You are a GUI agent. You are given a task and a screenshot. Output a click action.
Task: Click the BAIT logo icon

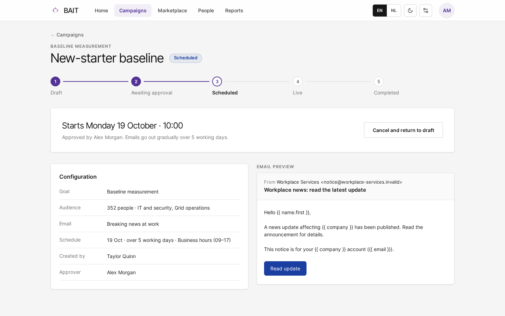click(55, 11)
